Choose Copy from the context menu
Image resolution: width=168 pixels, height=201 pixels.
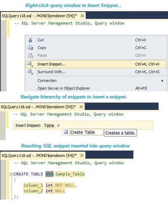[96, 48]
